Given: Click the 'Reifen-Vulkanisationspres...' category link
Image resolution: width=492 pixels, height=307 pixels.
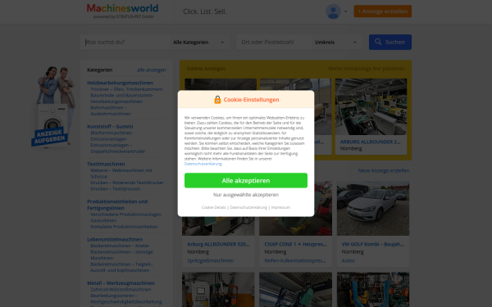Looking at the screenshot, I should (295, 260).
